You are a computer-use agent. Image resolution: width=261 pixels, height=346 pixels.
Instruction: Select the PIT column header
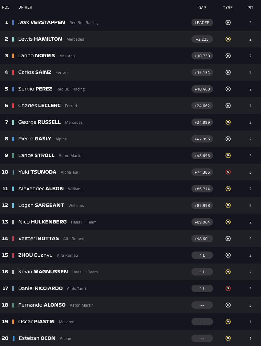pos(251,7)
